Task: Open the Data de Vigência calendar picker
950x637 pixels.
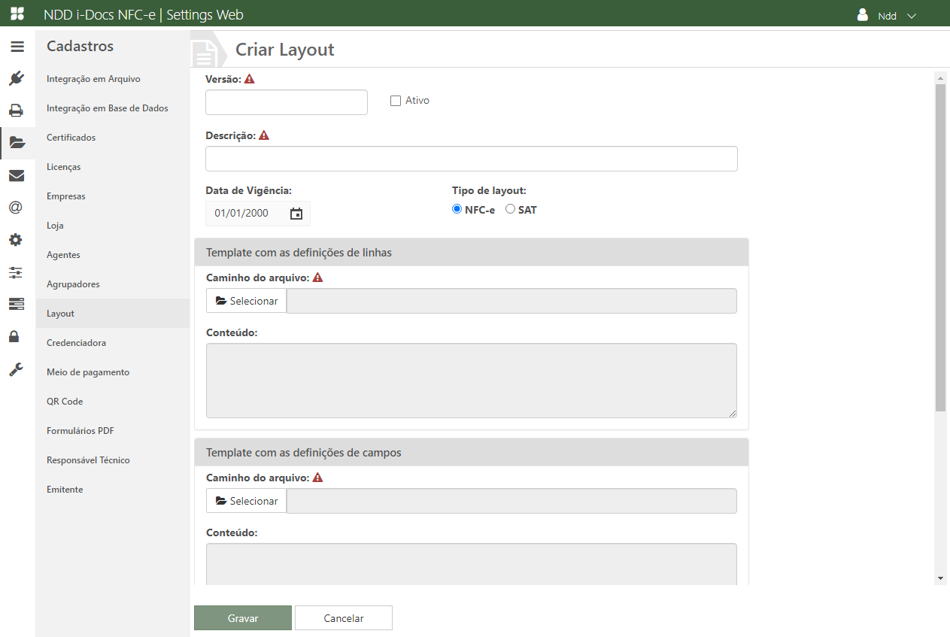Action: pos(296,214)
